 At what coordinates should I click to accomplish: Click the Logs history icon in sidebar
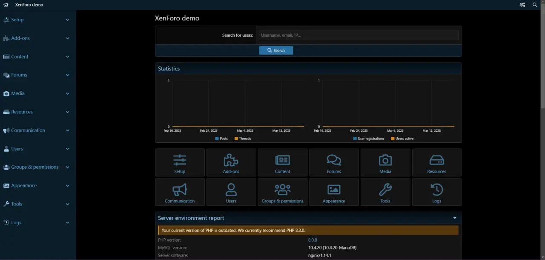click(x=6, y=222)
